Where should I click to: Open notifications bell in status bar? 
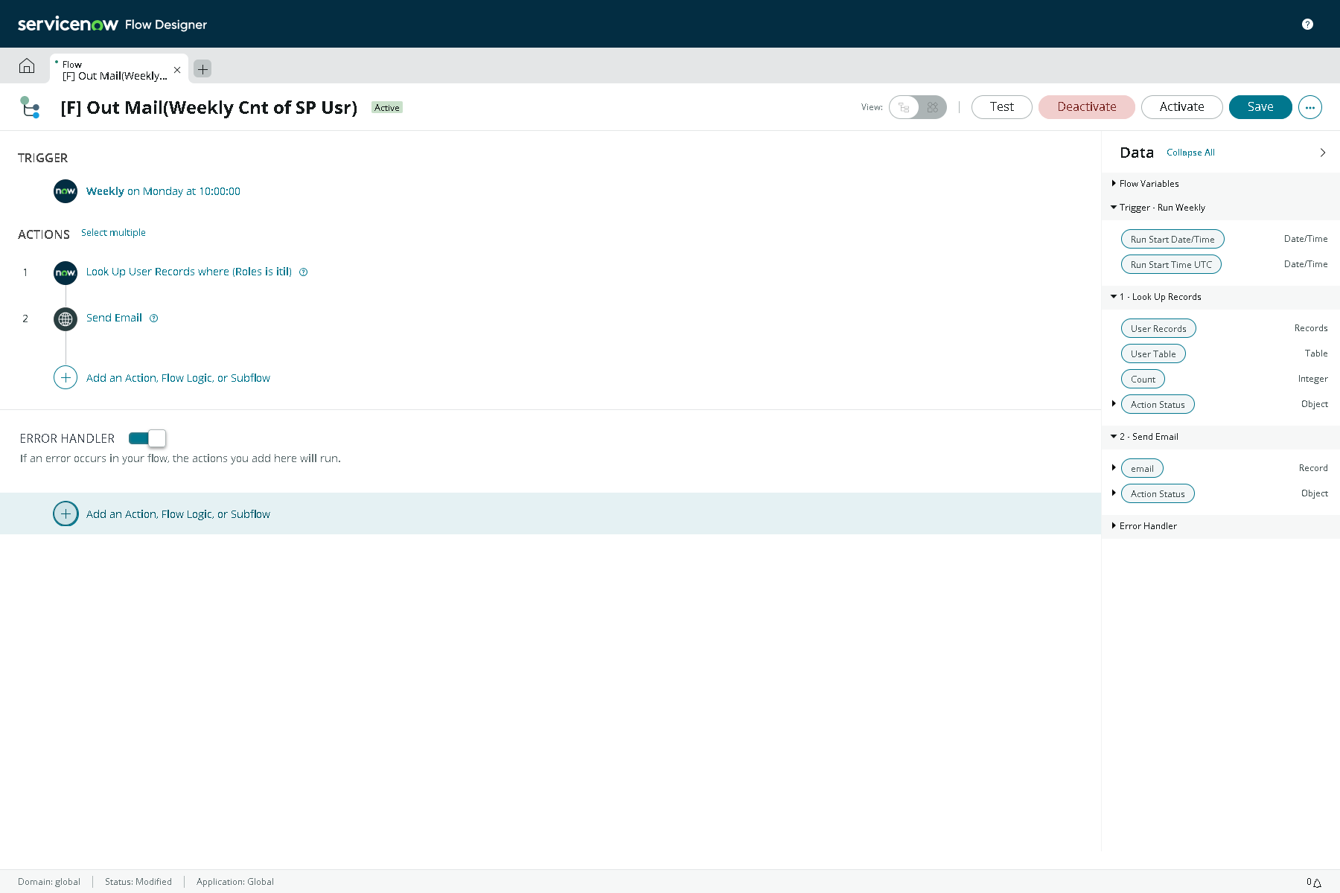(1317, 883)
